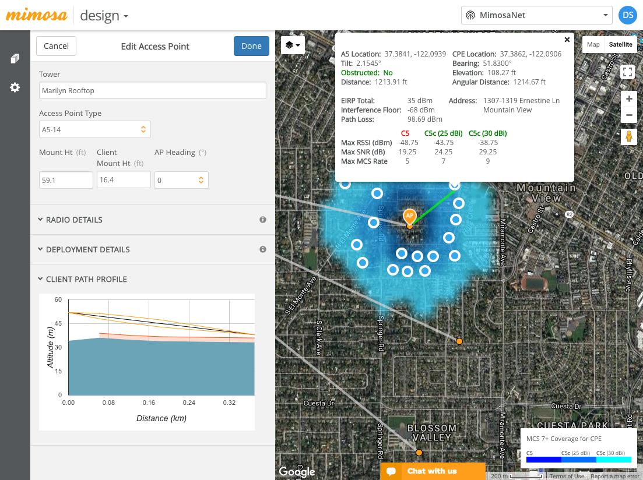Viewport: 643px width, 480px height.
Task: Close the link info popup
Action: click(x=567, y=40)
